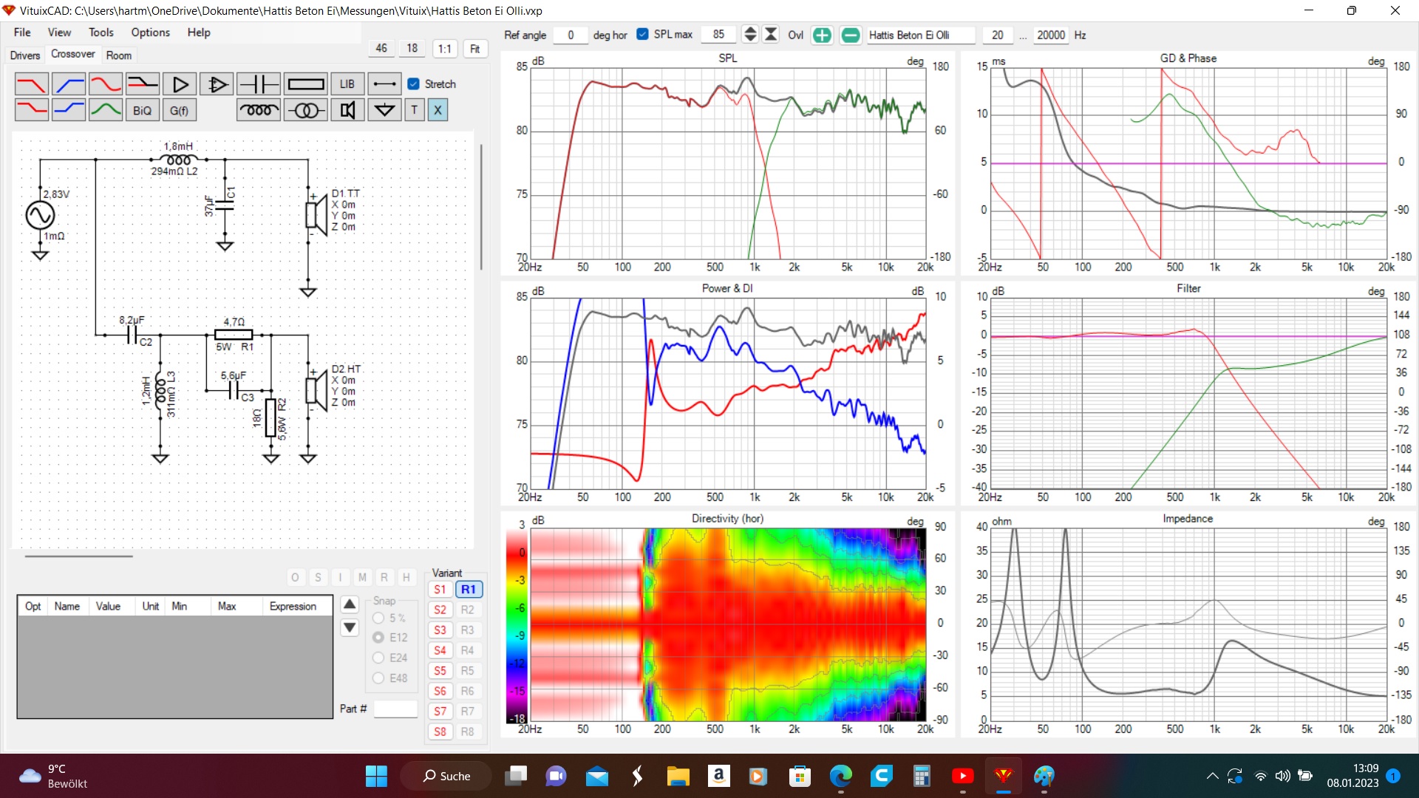Select the E24 snap radio option

[379, 658]
